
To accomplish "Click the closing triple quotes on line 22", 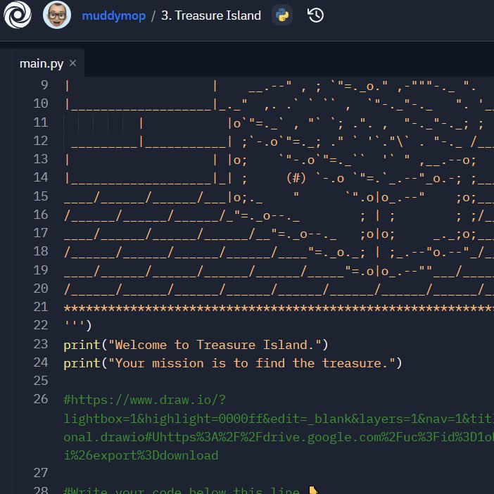I will 74,325.
